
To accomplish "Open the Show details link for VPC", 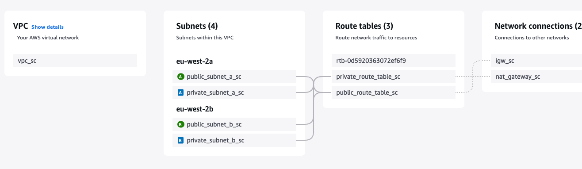I will (x=47, y=27).
